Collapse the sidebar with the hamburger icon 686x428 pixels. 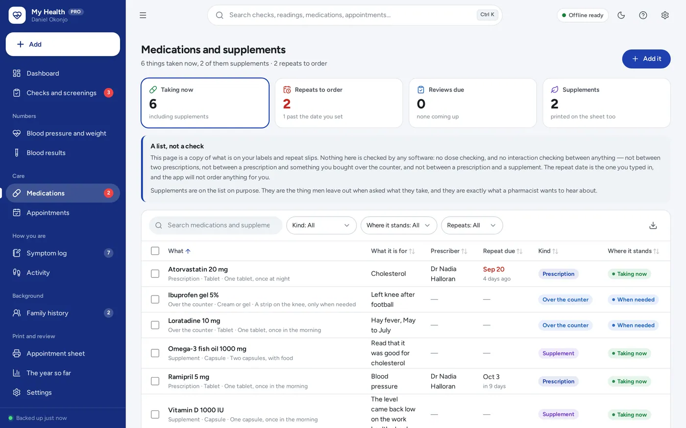[x=143, y=15]
